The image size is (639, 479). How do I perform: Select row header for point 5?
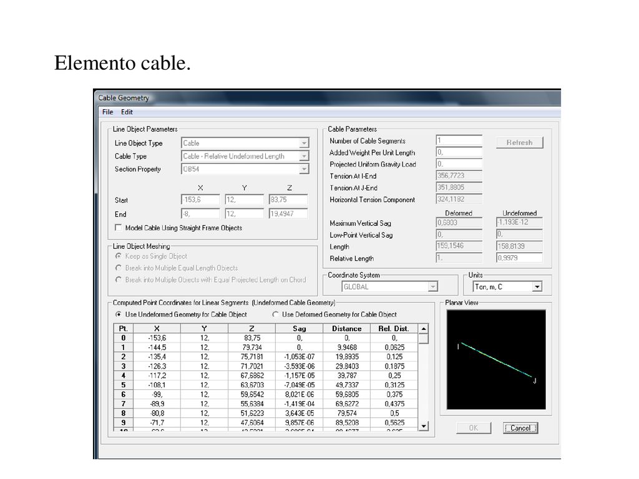[x=124, y=385]
